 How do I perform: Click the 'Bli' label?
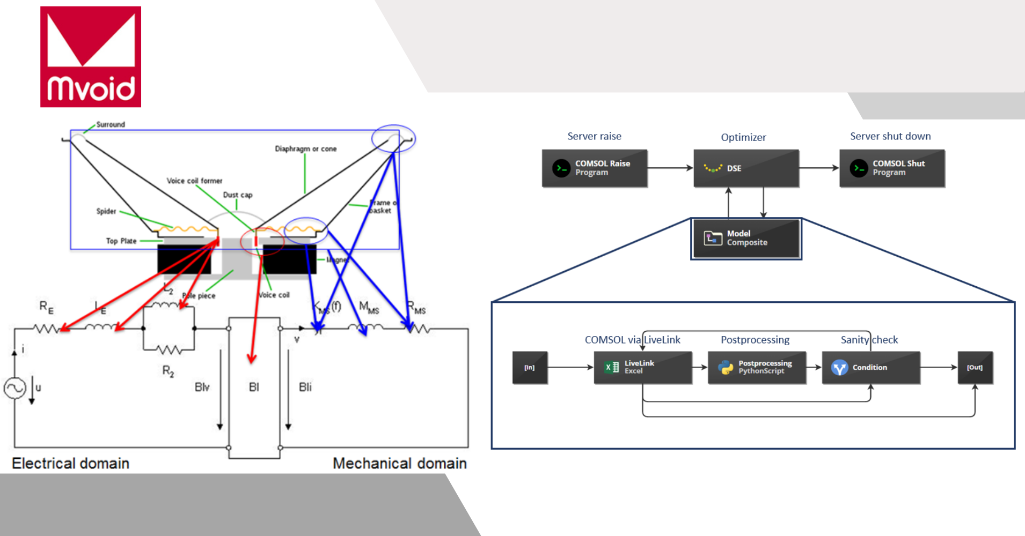[x=305, y=387]
